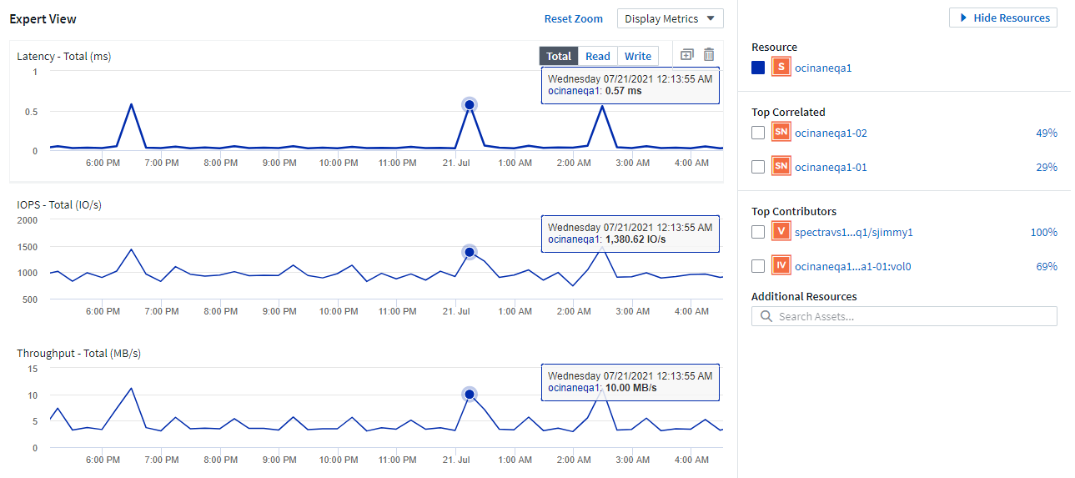The width and height of the screenshot is (1075, 478).
Task: Open the ocinaneqa1 resource link
Action: click(x=823, y=68)
